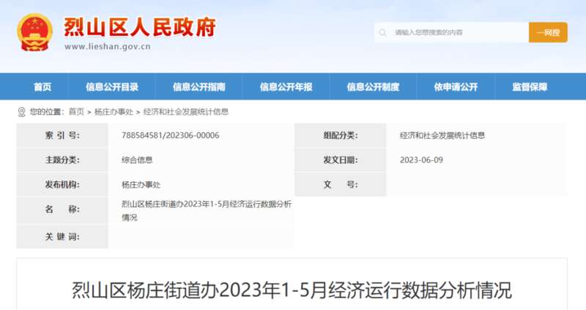Select the date value 2023-06-09
The height and width of the screenshot is (310, 586).
421,160
